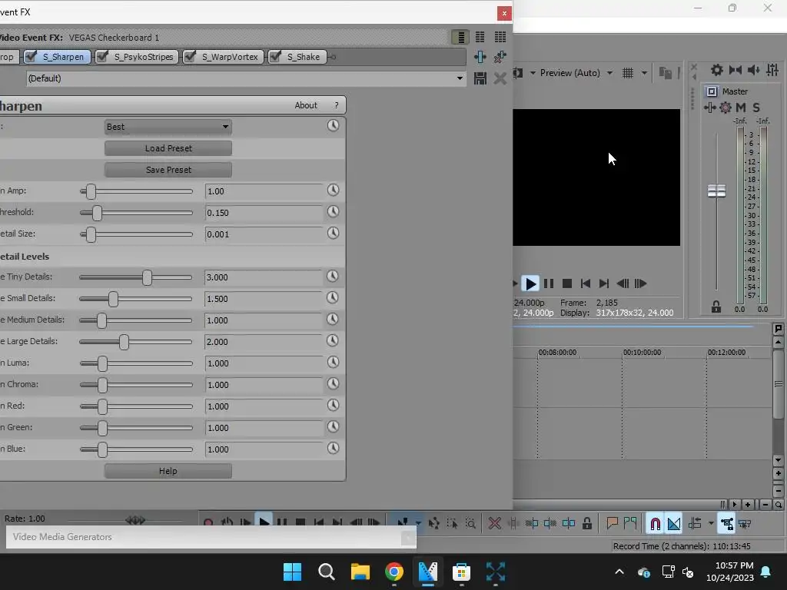This screenshot has height=590, width=787.
Task: Save the current preset with the floppy disk icon
Action: click(480, 78)
